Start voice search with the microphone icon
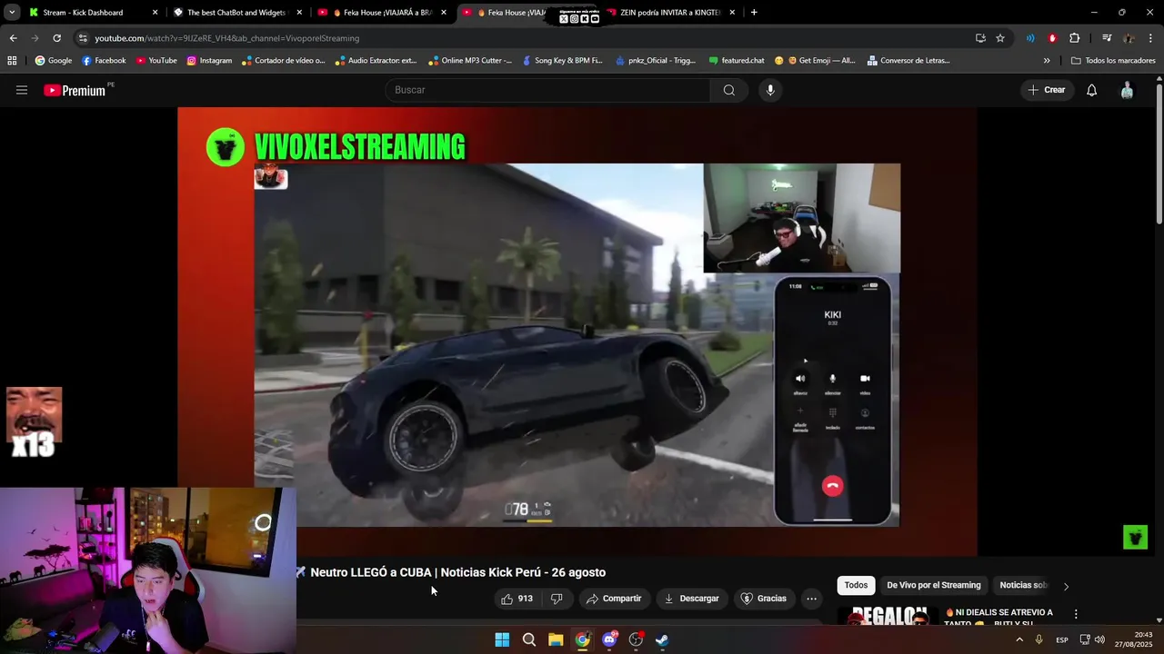1164x654 pixels. pos(770,90)
